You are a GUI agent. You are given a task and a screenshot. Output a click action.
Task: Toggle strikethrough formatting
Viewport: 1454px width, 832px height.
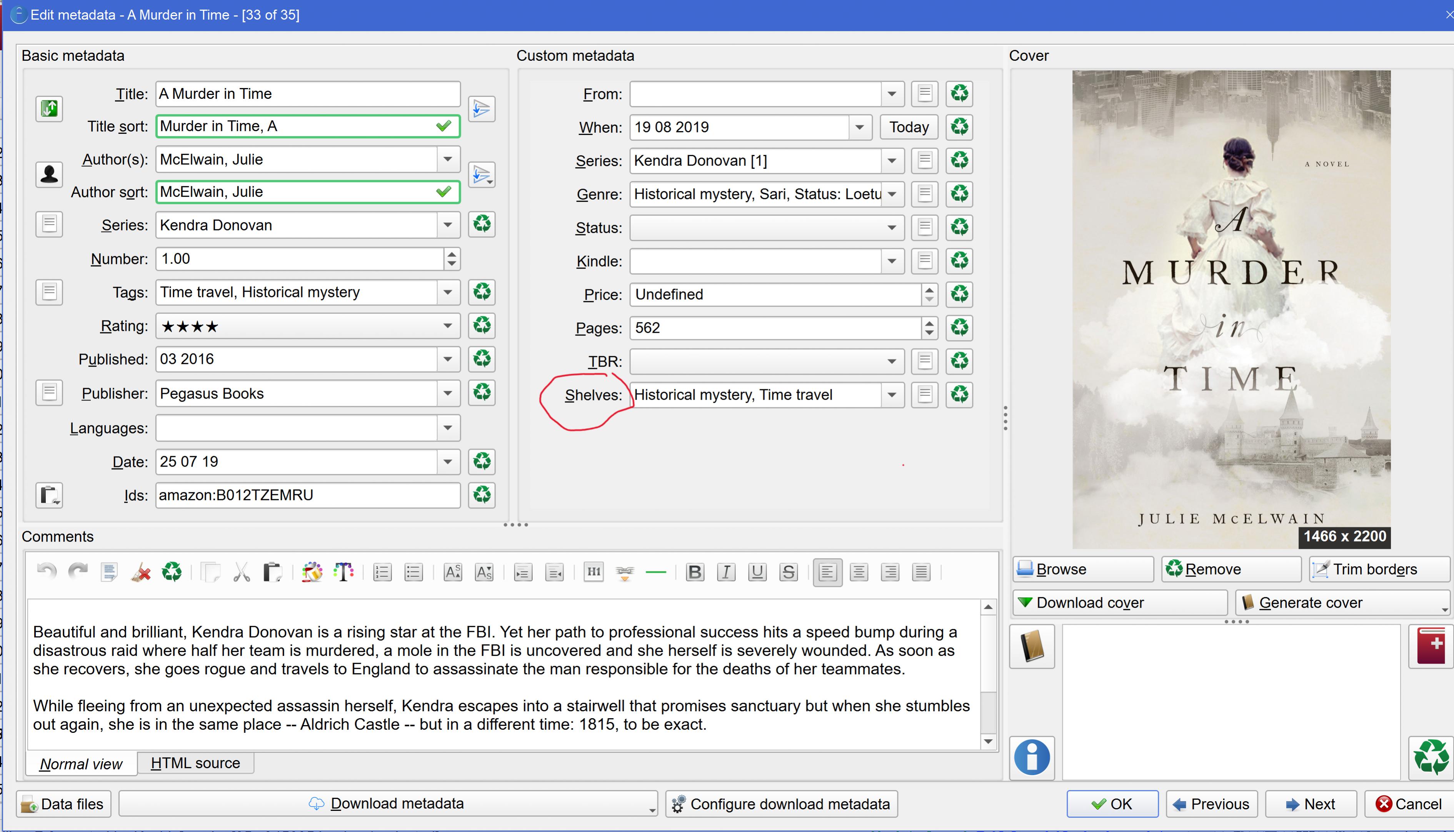(789, 572)
